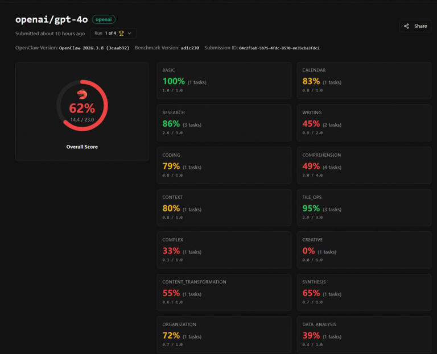Click the Submission ID value

click(279, 48)
